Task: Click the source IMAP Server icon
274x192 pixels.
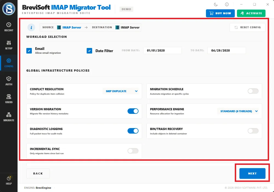Action: point(59,27)
